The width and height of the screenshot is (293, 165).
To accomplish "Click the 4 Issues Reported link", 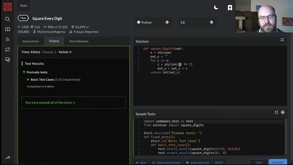I will (86, 32).
